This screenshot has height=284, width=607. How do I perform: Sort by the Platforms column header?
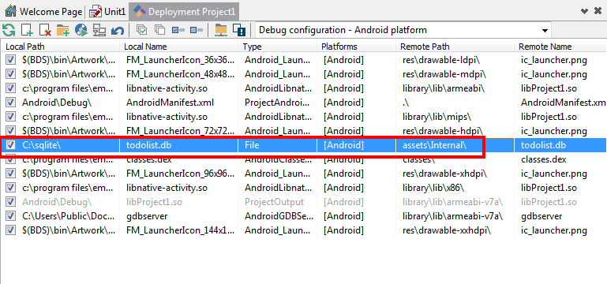[356, 47]
